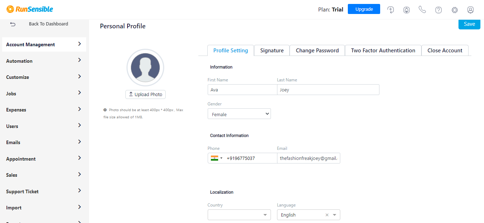Go Back To Dashboard
The height and width of the screenshot is (223, 484).
click(49, 24)
